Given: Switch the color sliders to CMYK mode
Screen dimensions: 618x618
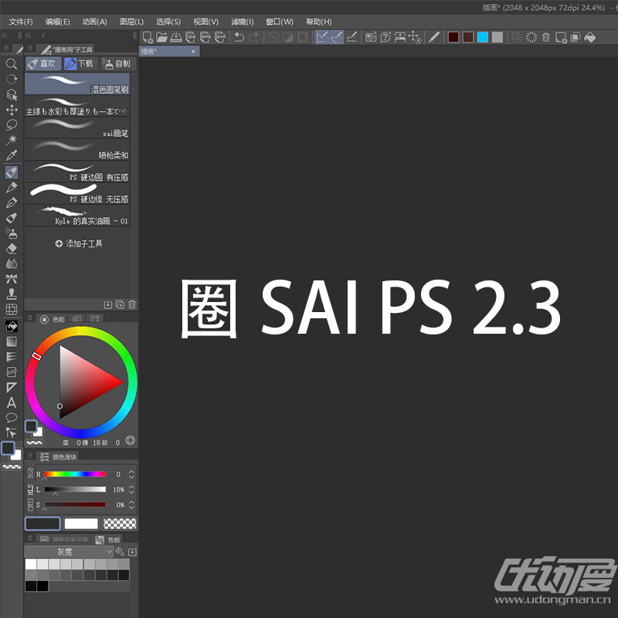Looking at the screenshot, I should (30, 504).
